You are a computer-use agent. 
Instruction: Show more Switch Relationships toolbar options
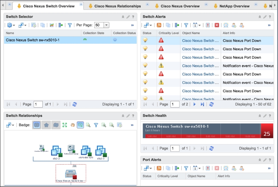132,125
